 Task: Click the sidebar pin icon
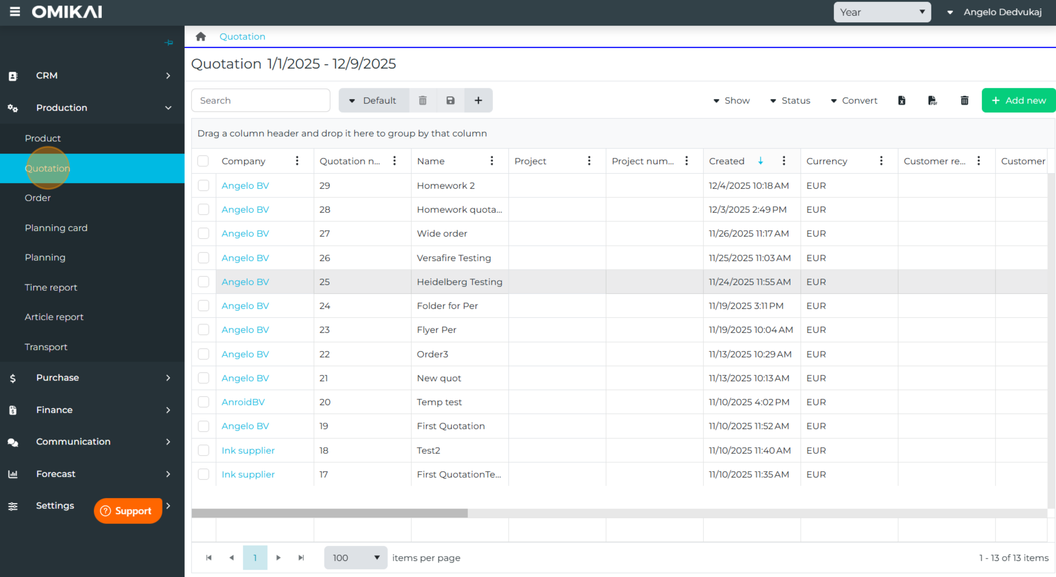pos(169,43)
